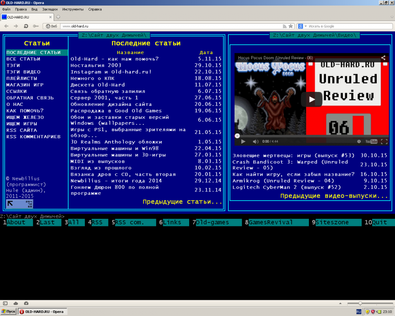Click Предыдущие статьи link

(x=182, y=202)
